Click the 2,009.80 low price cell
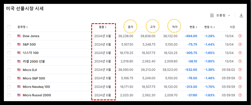The height and width of the screenshot is (105, 251). click(171, 61)
